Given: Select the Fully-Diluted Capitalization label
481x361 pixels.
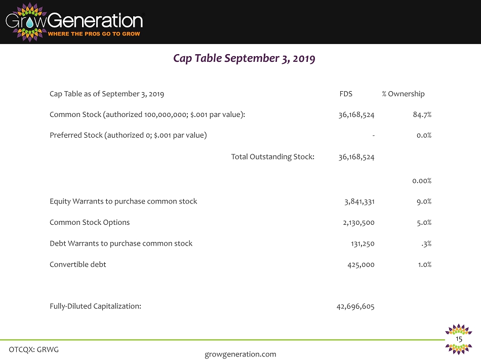Looking at the screenshot, I should [95, 306].
